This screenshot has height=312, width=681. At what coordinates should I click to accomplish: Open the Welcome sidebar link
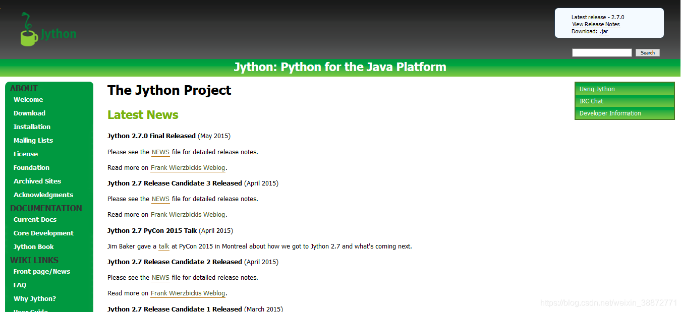pyautogui.click(x=28, y=100)
